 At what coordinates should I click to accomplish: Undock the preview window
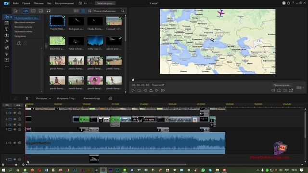tap(291, 90)
